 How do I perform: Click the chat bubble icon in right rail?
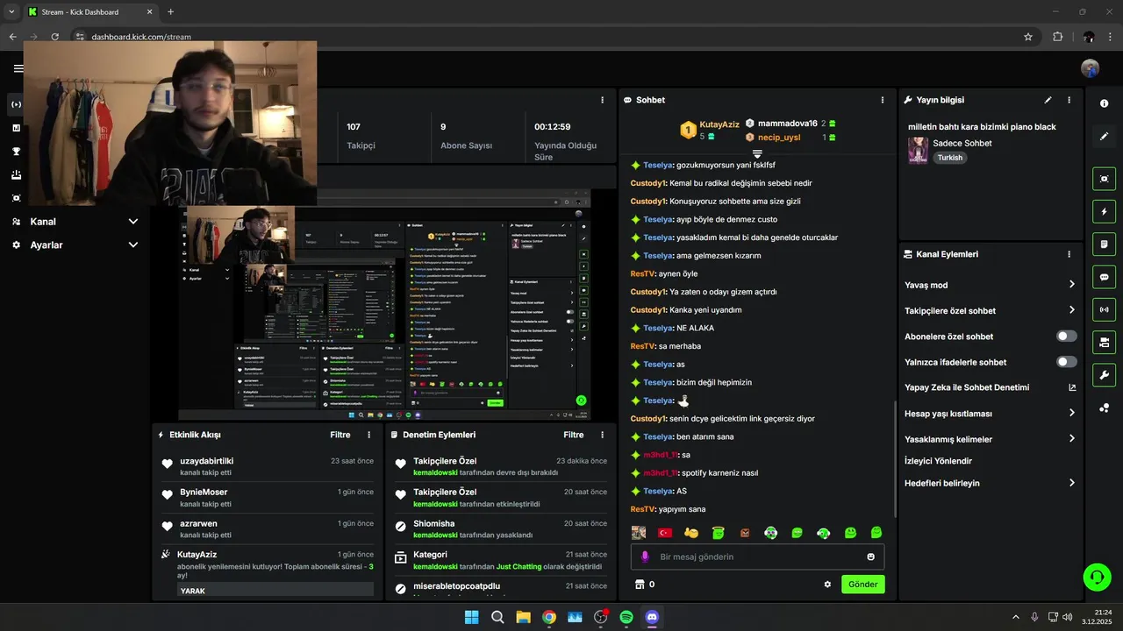point(1104,277)
